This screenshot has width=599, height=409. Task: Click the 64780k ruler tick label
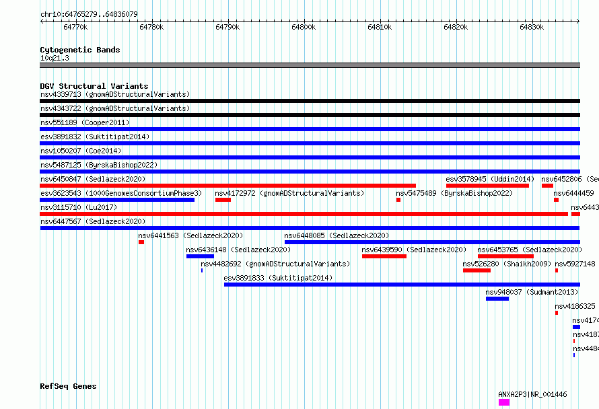click(x=151, y=27)
